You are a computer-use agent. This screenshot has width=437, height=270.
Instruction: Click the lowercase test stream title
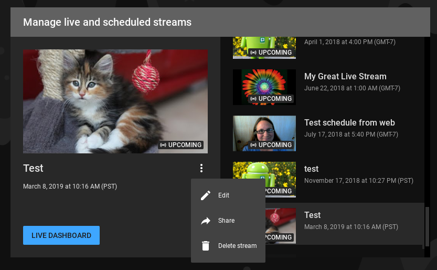(311, 169)
